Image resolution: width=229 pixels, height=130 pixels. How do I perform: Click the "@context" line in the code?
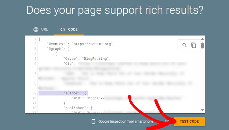pyautogui.click(x=81, y=44)
